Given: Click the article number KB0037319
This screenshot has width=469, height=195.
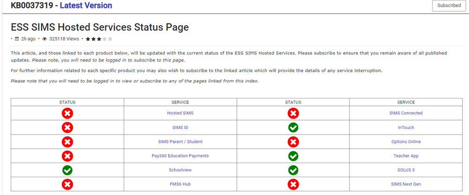Looking at the screenshot, I should (x=33, y=5).
